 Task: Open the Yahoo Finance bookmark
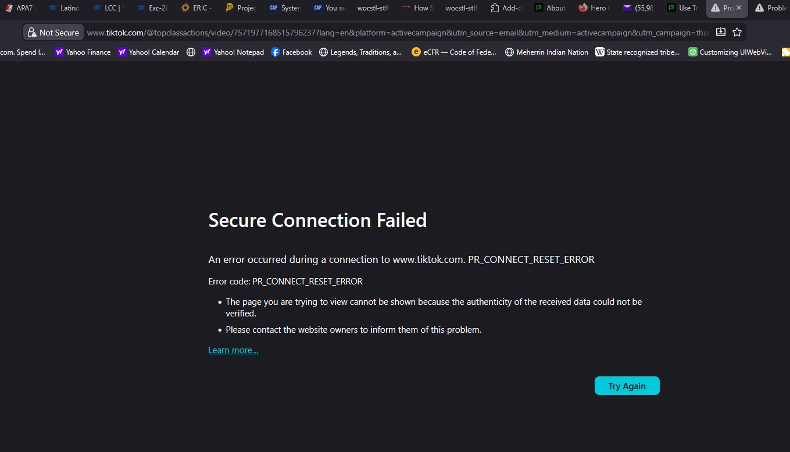pos(83,52)
